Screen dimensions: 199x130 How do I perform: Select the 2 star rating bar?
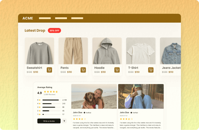click(52, 111)
